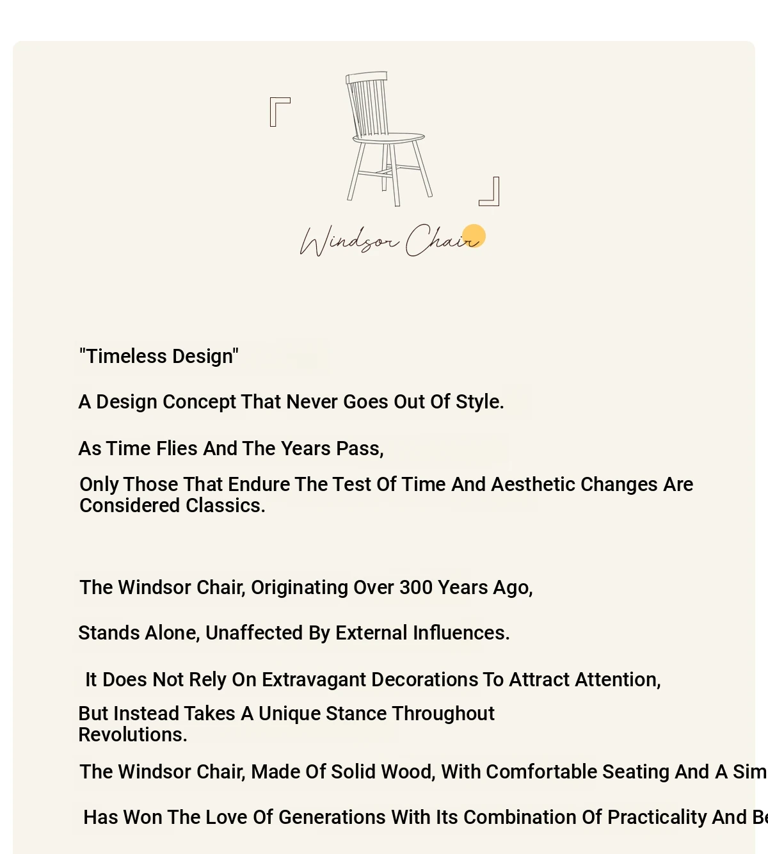Click the words "Considered Classics."

click(172, 505)
